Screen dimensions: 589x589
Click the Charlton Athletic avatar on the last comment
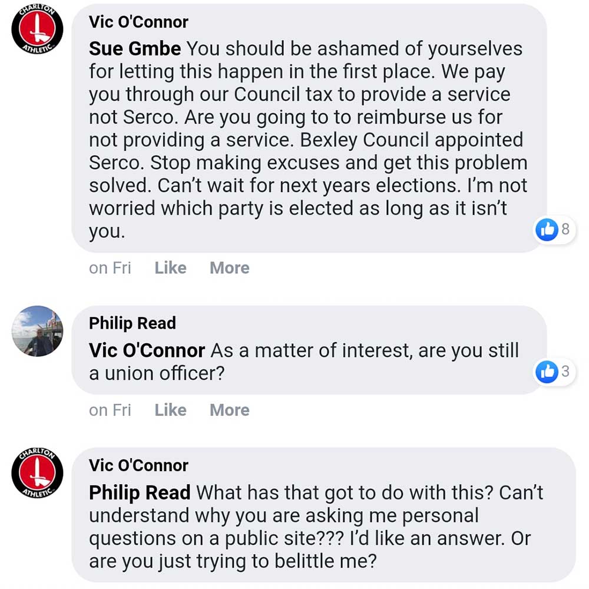point(37,472)
